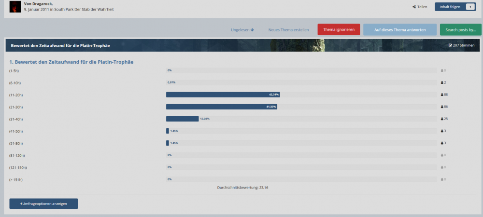Click the voter icon for 51-80h row
This screenshot has width=483, height=217.
pos(442,143)
